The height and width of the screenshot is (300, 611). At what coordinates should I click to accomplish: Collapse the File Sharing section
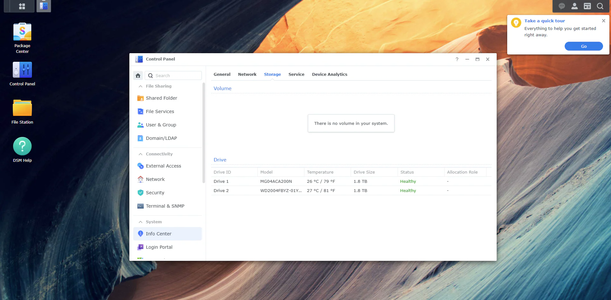[x=141, y=86]
